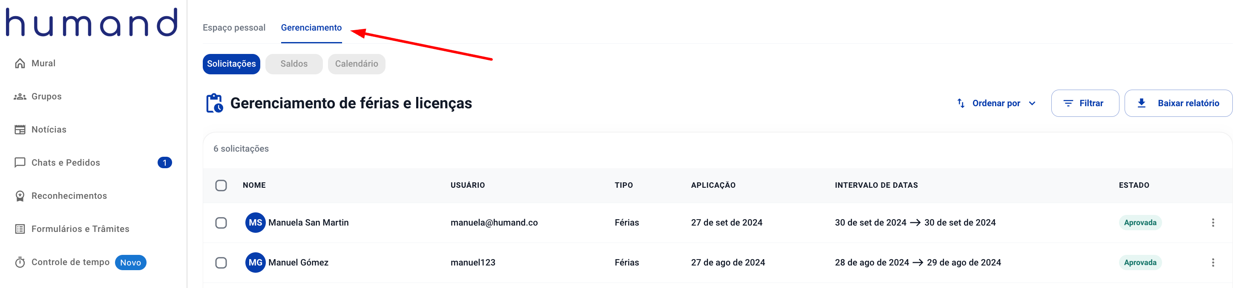Check the Manuel Gómez row checkbox
The height and width of the screenshot is (288, 1243).
(221, 263)
